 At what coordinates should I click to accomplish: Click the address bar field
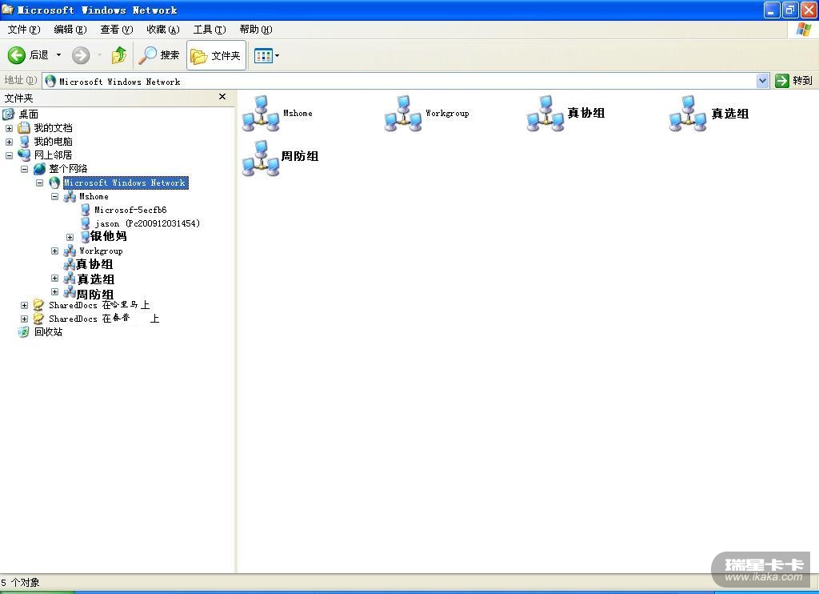coord(406,81)
